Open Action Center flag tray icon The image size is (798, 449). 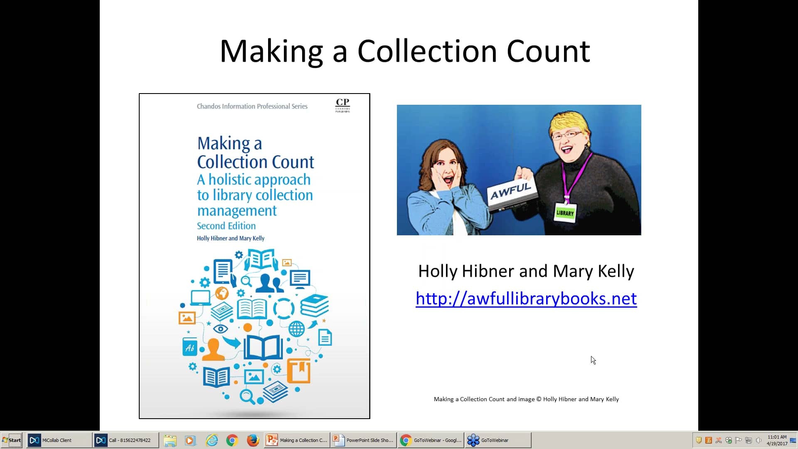pos(739,440)
